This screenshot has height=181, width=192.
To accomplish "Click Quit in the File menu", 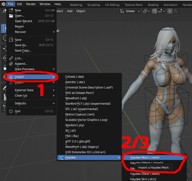I will [32, 111].
